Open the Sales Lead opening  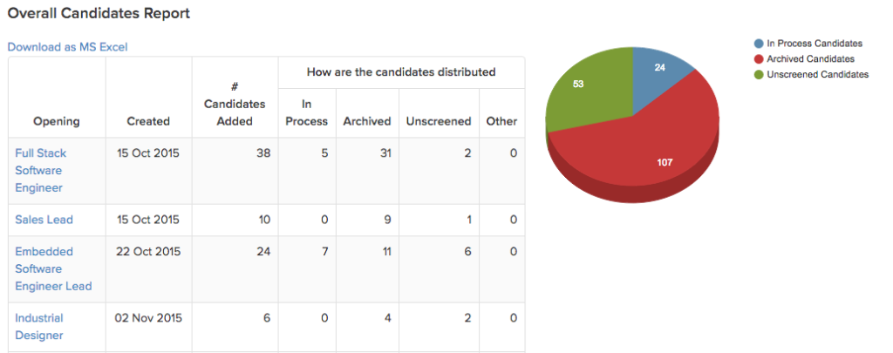tap(44, 220)
